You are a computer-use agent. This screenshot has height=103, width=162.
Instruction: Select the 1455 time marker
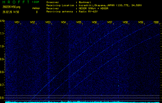79,23
